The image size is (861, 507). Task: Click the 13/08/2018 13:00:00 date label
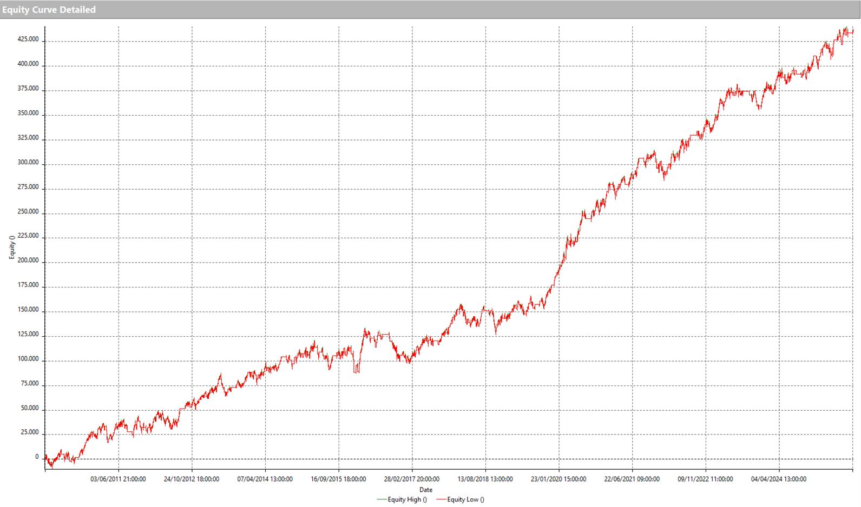coord(485,479)
